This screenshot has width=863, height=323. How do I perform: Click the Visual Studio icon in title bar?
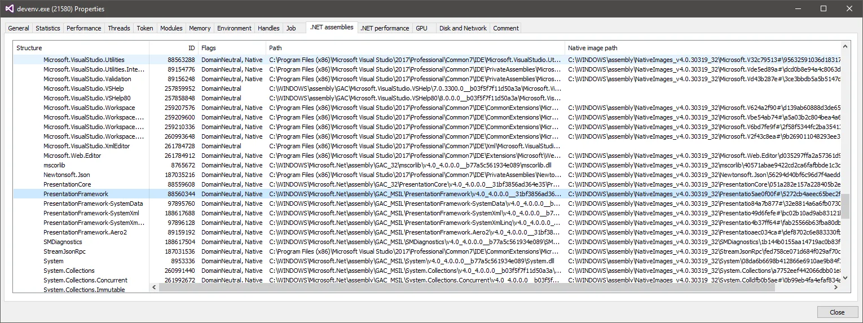8,8
